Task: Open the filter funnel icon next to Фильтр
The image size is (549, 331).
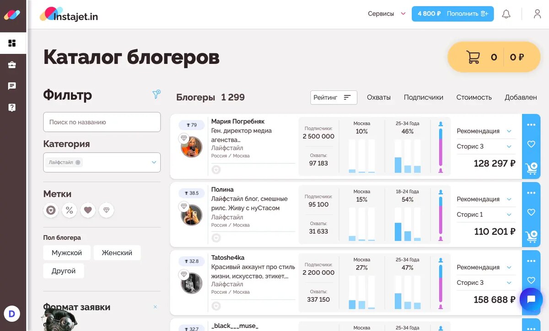Action: [x=156, y=94]
